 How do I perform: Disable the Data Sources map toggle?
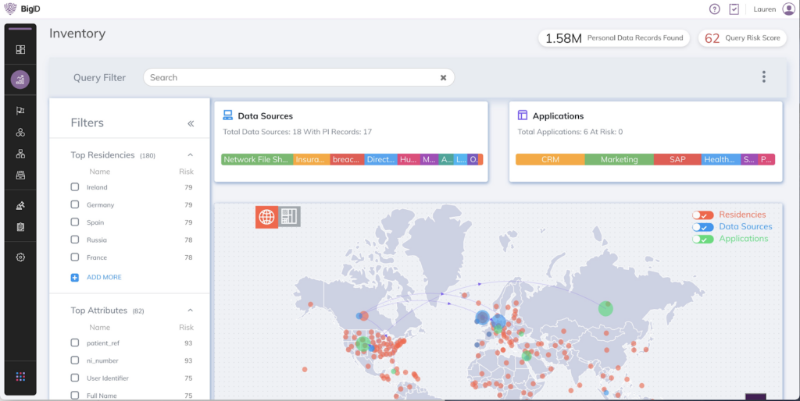click(703, 227)
